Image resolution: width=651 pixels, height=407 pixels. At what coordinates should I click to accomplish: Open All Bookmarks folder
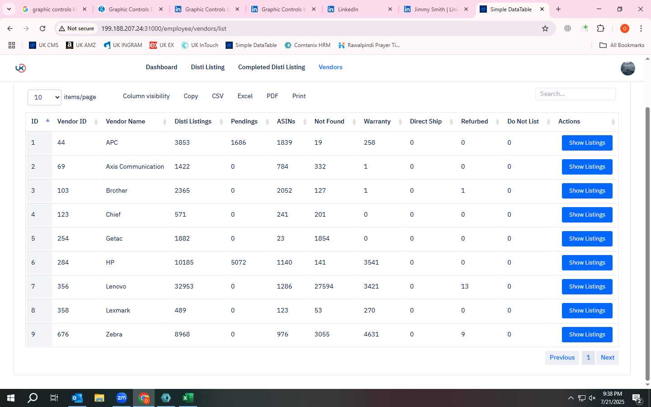click(x=622, y=45)
